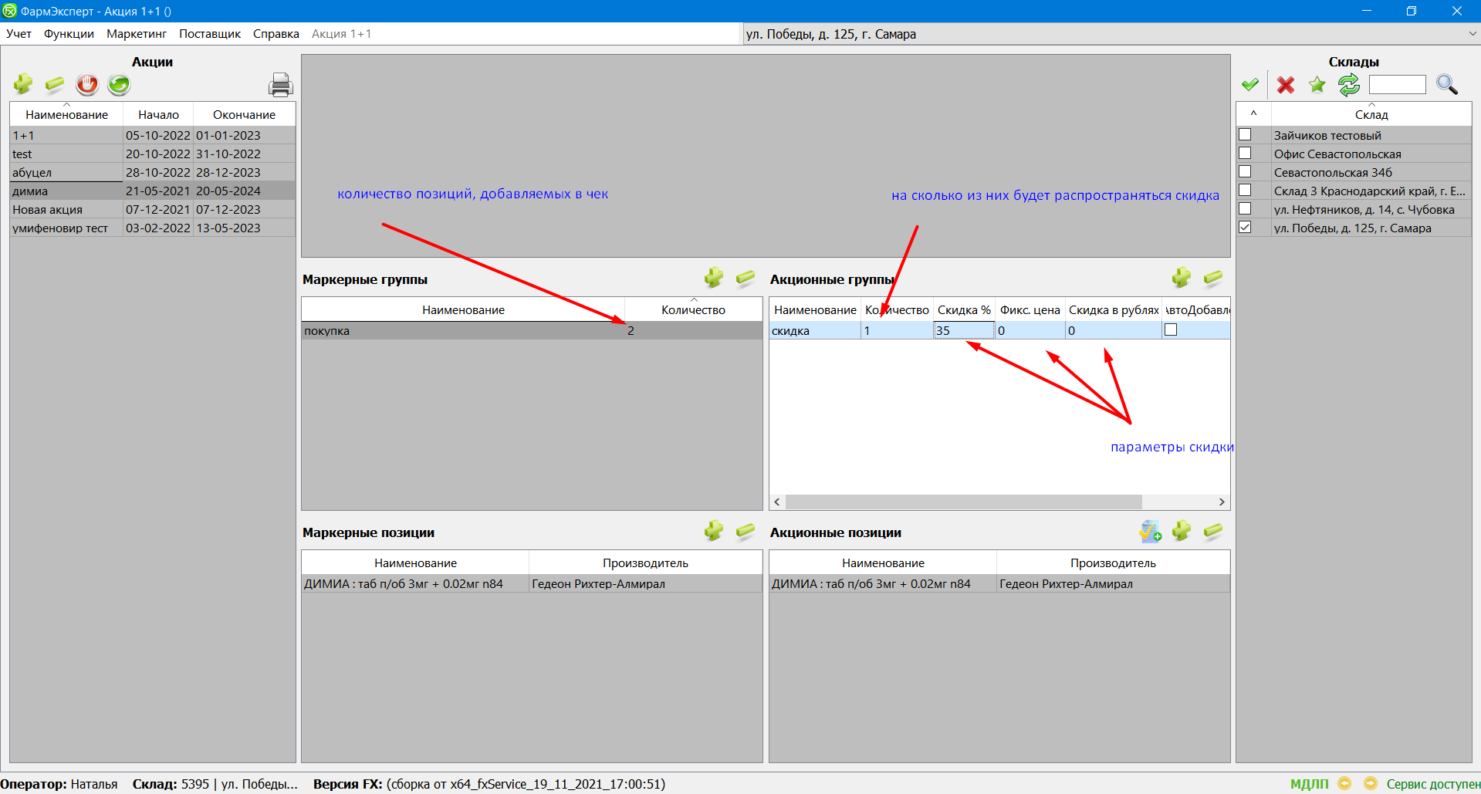Open the Маркетинг menu
Screen dimensions: 1481x794
point(137,34)
